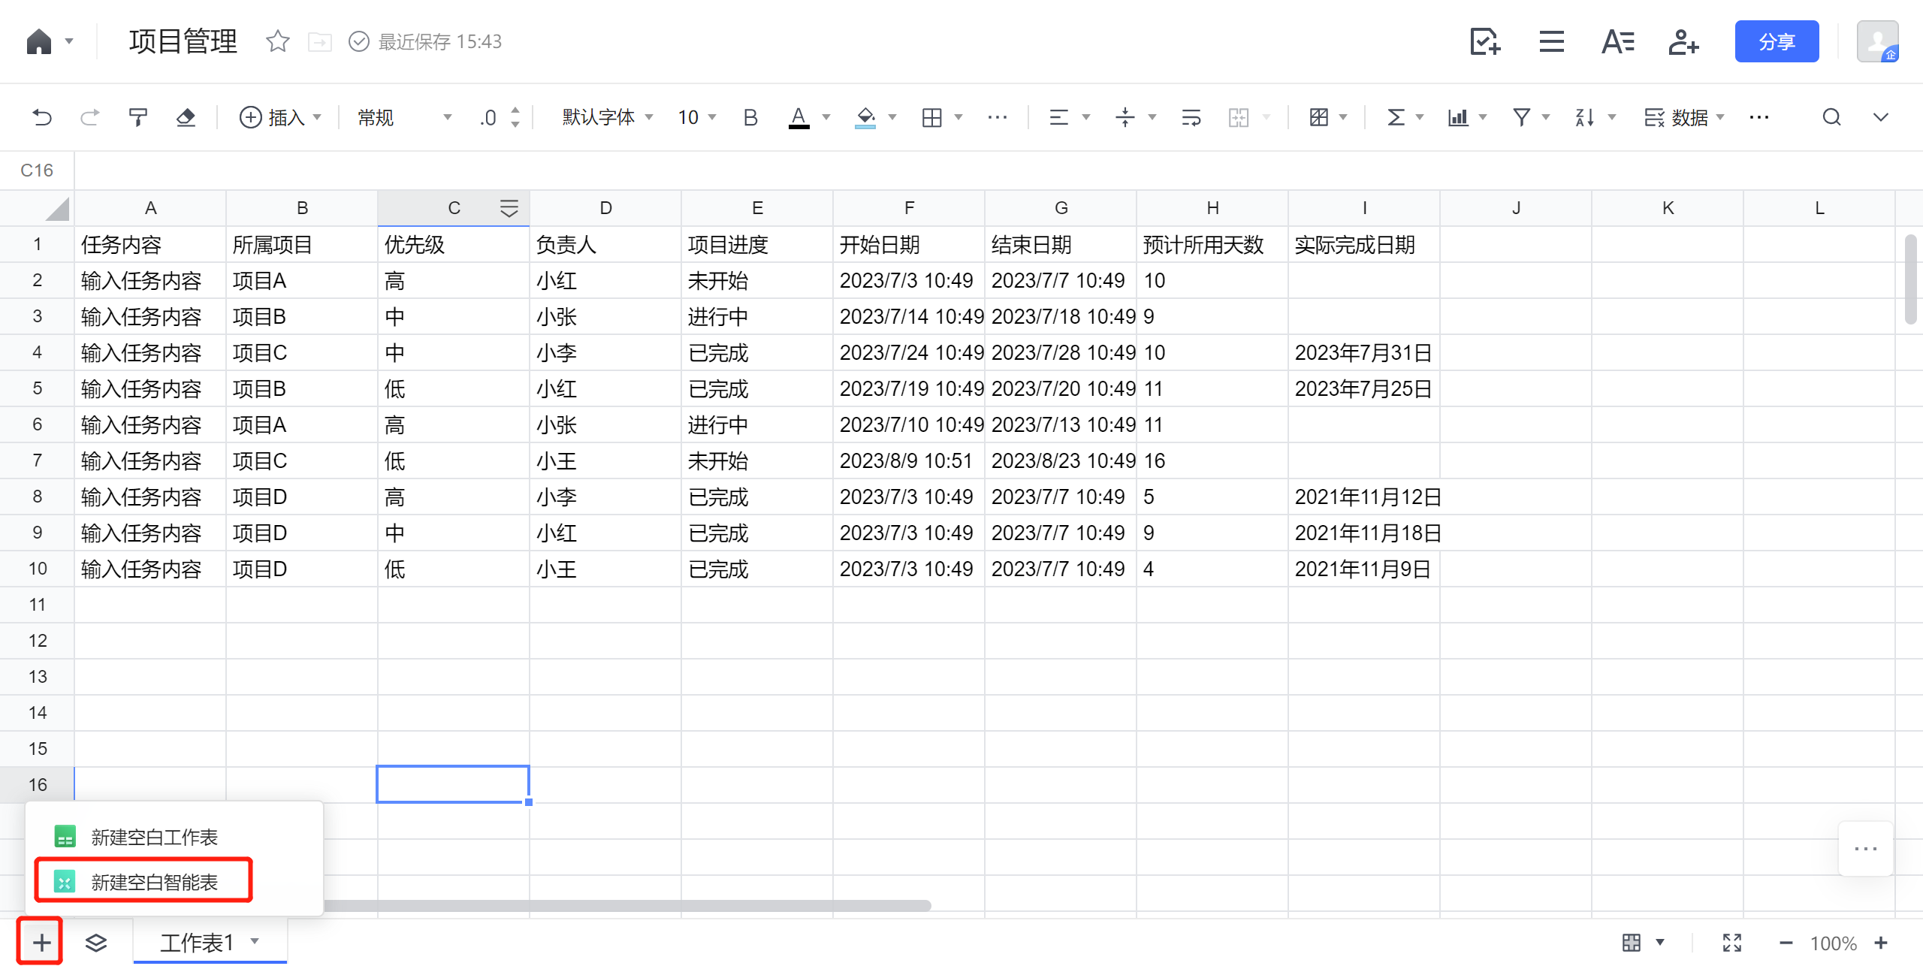
Task: Open the search magnifier icon
Action: (x=1831, y=117)
